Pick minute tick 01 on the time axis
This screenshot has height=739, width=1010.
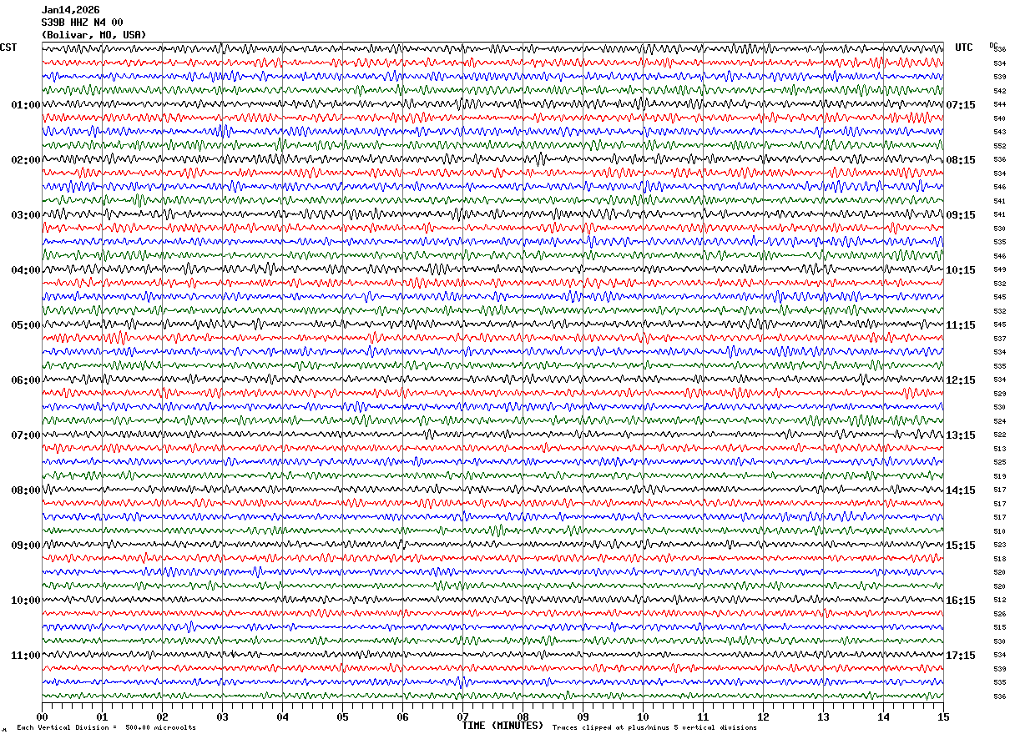point(102,716)
